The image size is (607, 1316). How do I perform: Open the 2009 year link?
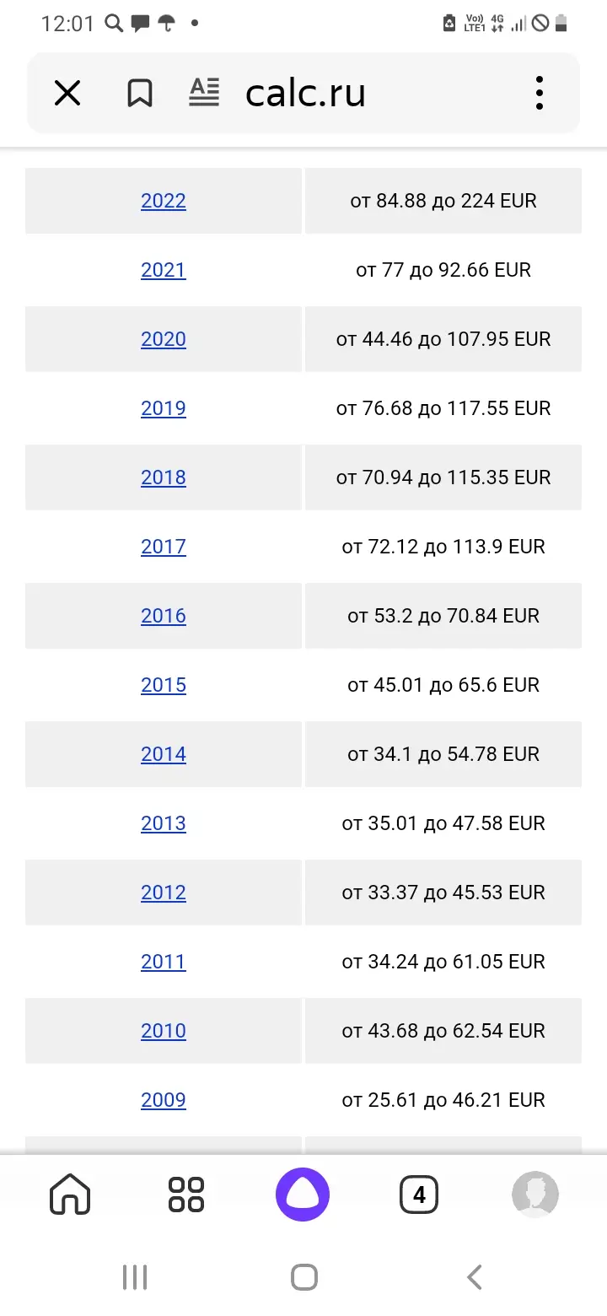(164, 1100)
